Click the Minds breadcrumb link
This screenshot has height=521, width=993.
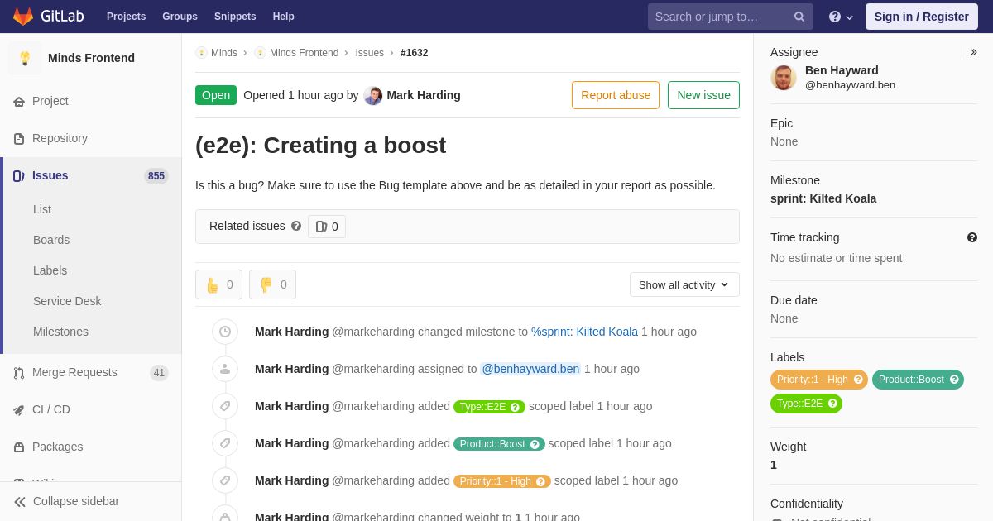pos(223,53)
